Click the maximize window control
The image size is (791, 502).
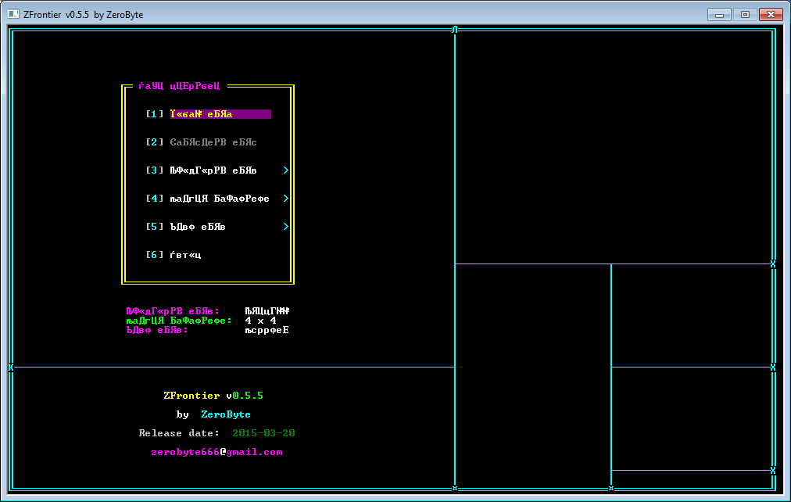[743, 13]
